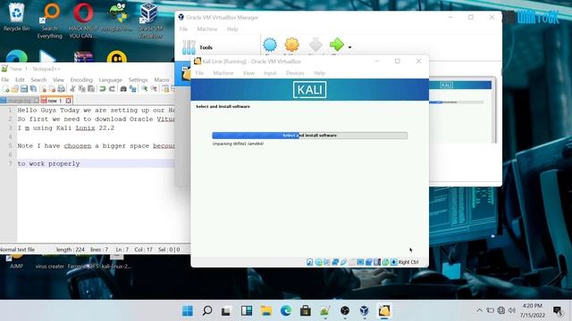Viewport: 572px width, 321px height.
Task: Open the notification center icon on taskbar
Action: click(558, 310)
